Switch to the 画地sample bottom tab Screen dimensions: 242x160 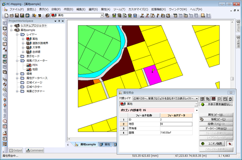(85, 145)
